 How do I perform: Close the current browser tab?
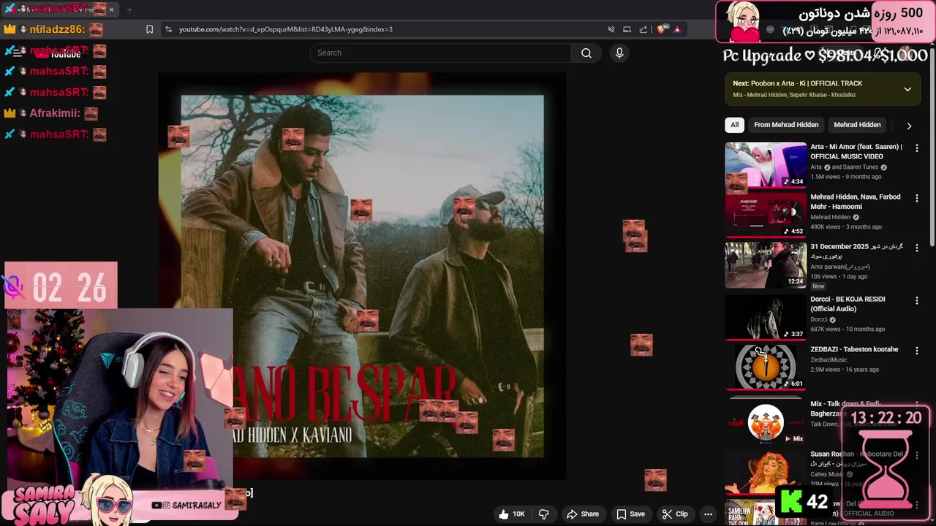(112, 9)
